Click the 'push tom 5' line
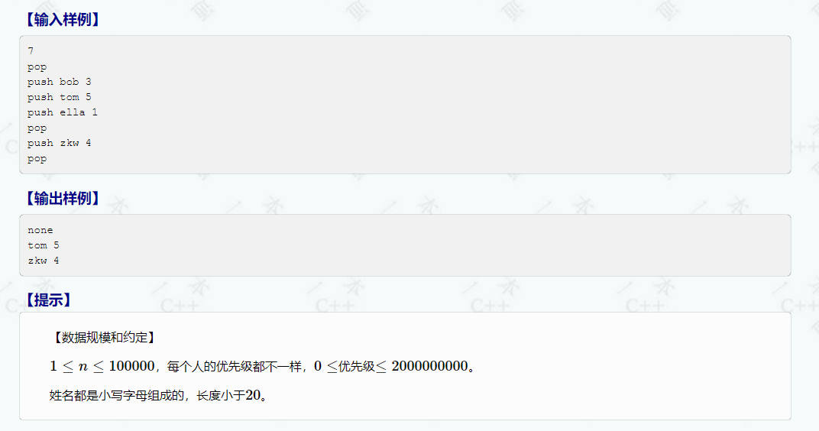 coord(60,96)
